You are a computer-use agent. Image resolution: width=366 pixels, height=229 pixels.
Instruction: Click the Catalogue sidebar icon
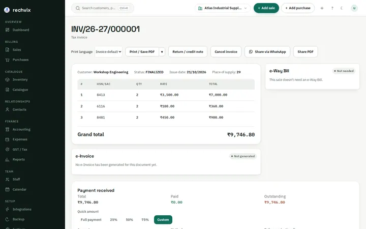click(8, 90)
